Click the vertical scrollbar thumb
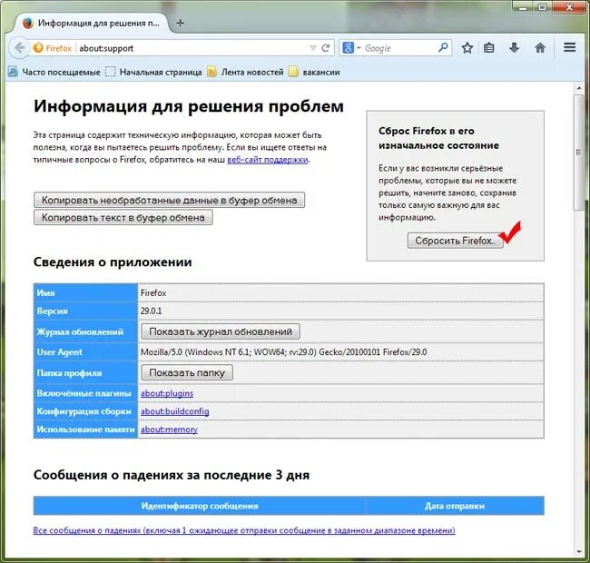 (x=579, y=152)
